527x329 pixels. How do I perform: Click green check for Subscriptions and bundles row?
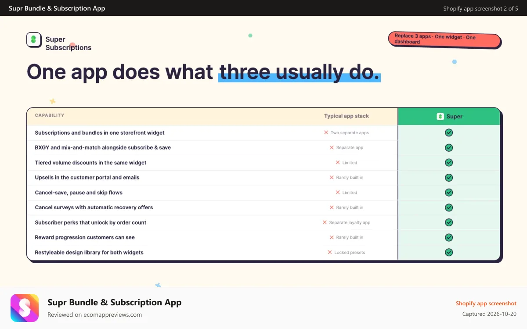[449, 132]
